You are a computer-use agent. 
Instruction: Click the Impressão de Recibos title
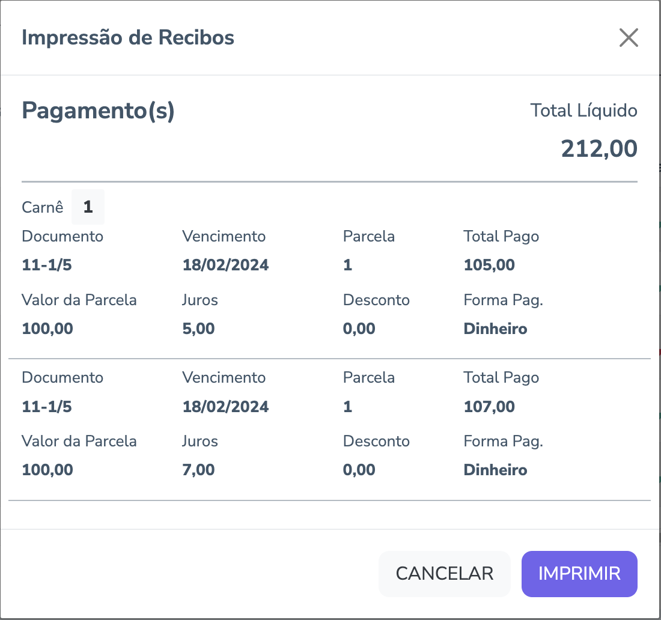(128, 38)
